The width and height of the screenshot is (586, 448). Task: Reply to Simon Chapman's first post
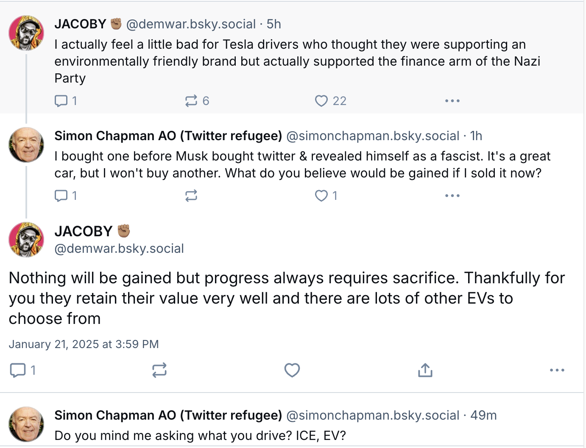[x=61, y=196]
